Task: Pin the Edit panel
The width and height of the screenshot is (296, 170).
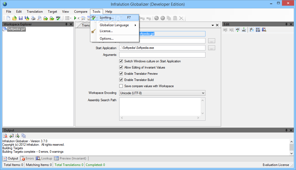Action: pyautogui.click(x=286, y=24)
